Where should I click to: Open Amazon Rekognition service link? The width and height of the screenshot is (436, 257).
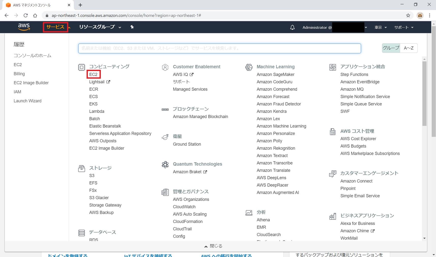pyautogui.click(x=276, y=148)
